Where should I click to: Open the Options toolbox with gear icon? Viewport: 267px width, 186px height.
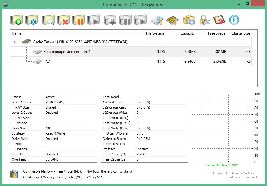point(189,20)
